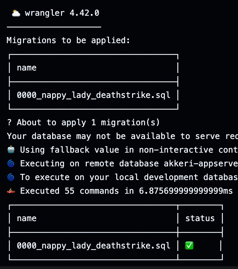Click the swirl icon before Executing on remote
The width and height of the screenshot is (238, 269).
[11, 163]
